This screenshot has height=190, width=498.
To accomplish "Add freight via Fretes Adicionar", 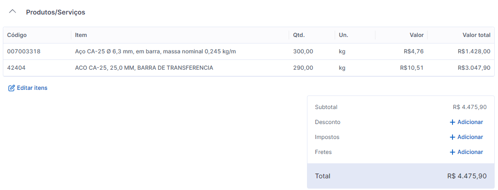I will pos(470,152).
